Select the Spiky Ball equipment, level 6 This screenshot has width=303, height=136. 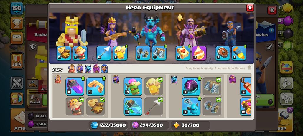pyautogui.click(x=75, y=86)
